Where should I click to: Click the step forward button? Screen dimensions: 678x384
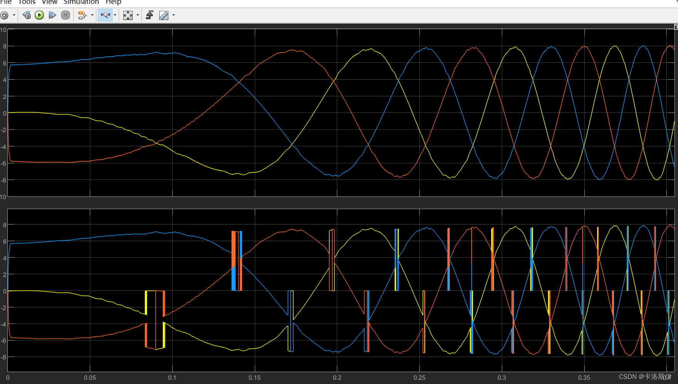pos(52,15)
